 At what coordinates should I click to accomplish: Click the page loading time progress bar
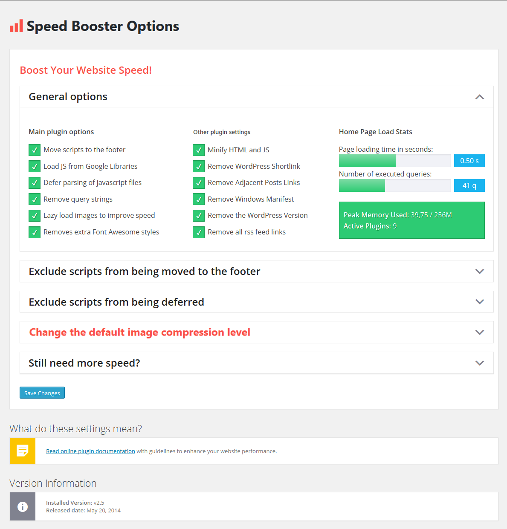coord(394,161)
